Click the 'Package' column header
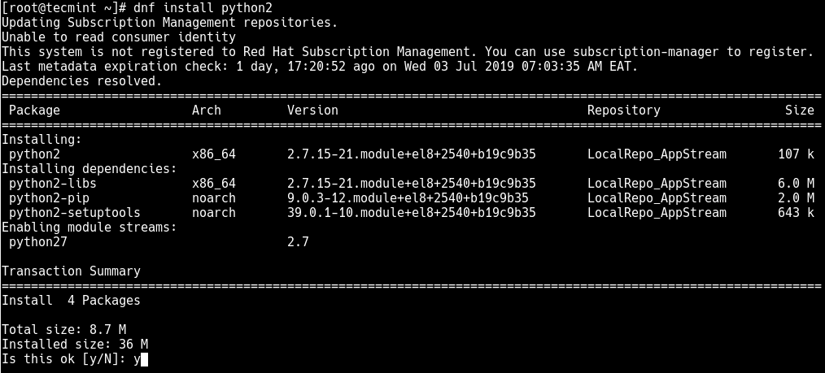 34,111
